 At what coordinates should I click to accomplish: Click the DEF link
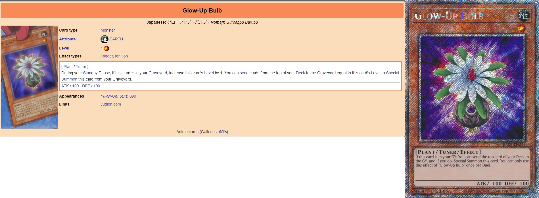click(86, 86)
